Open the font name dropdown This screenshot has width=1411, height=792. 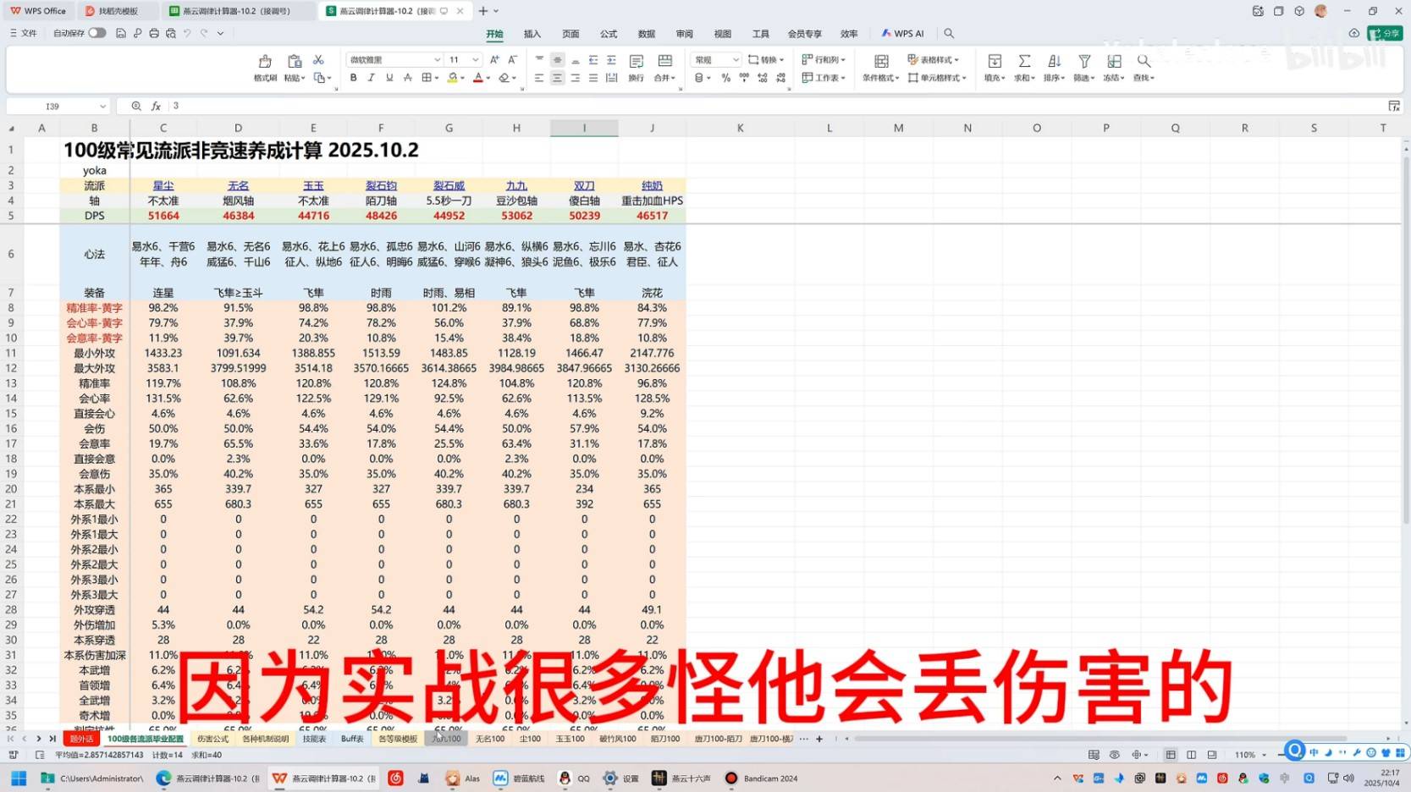[437, 60]
